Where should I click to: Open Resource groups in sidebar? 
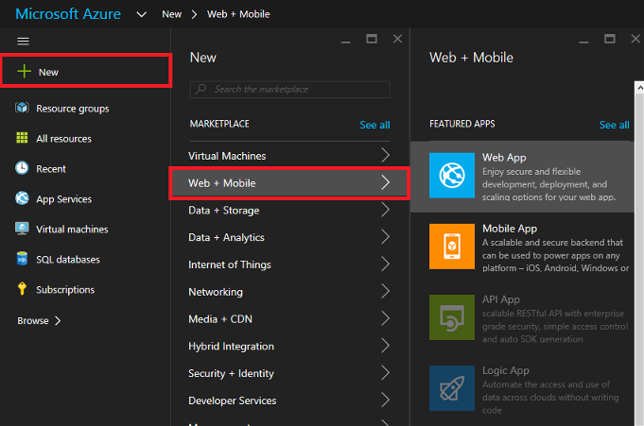73,109
